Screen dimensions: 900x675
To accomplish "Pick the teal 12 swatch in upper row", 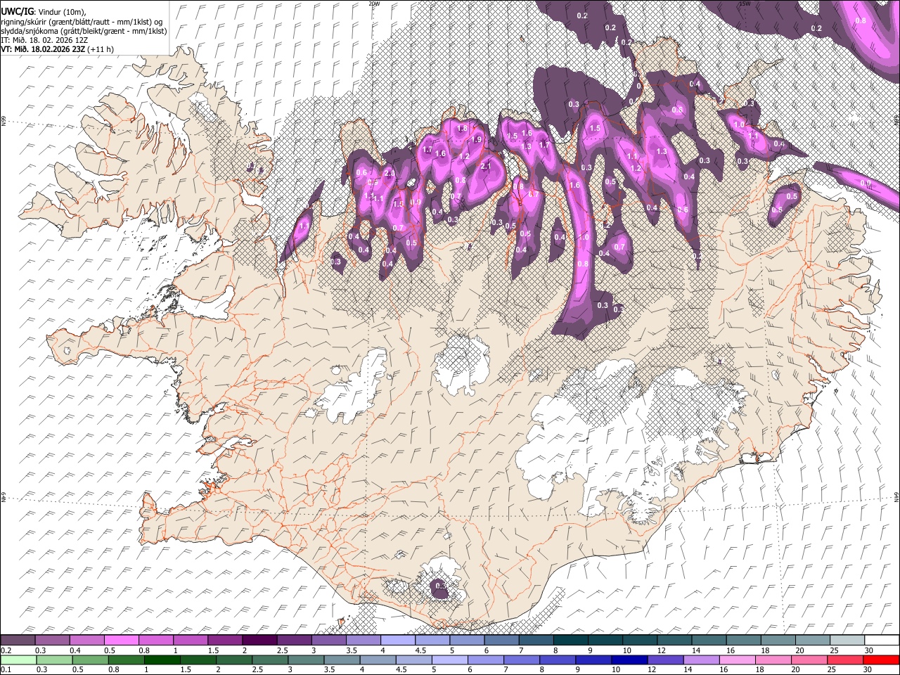I will [674, 640].
